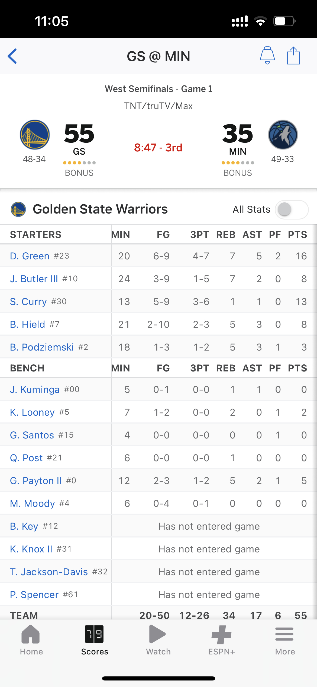
Task: Tap the share icon
Action: (293, 55)
